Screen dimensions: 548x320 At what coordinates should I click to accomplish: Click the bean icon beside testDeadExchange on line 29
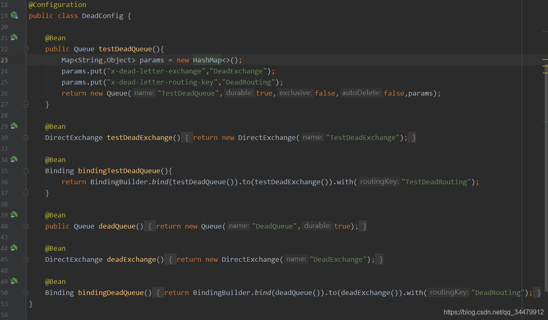pyautogui.click(x=14, y=126)
